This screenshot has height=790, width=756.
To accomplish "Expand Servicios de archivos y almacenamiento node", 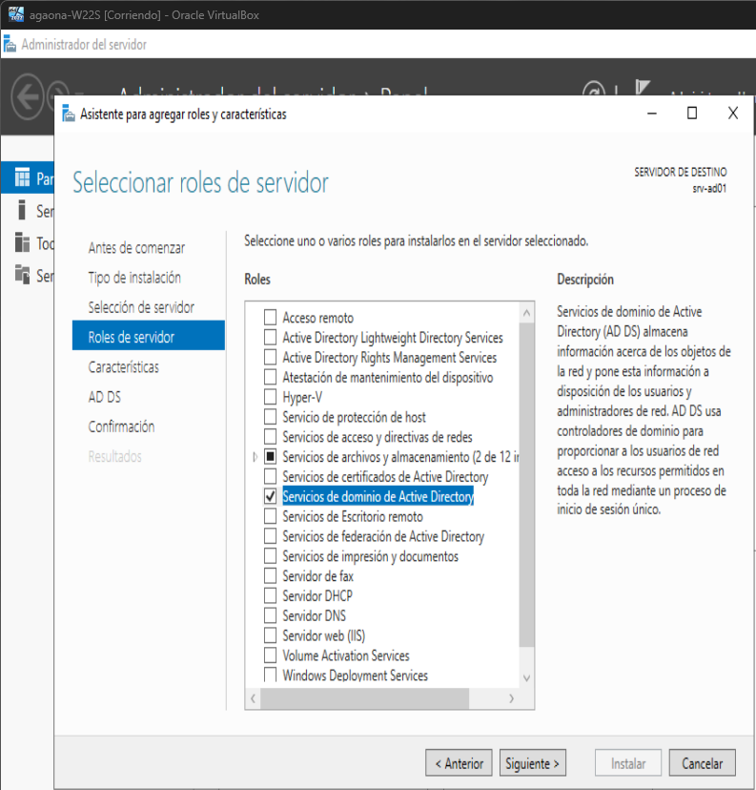I will coord(255,457).
